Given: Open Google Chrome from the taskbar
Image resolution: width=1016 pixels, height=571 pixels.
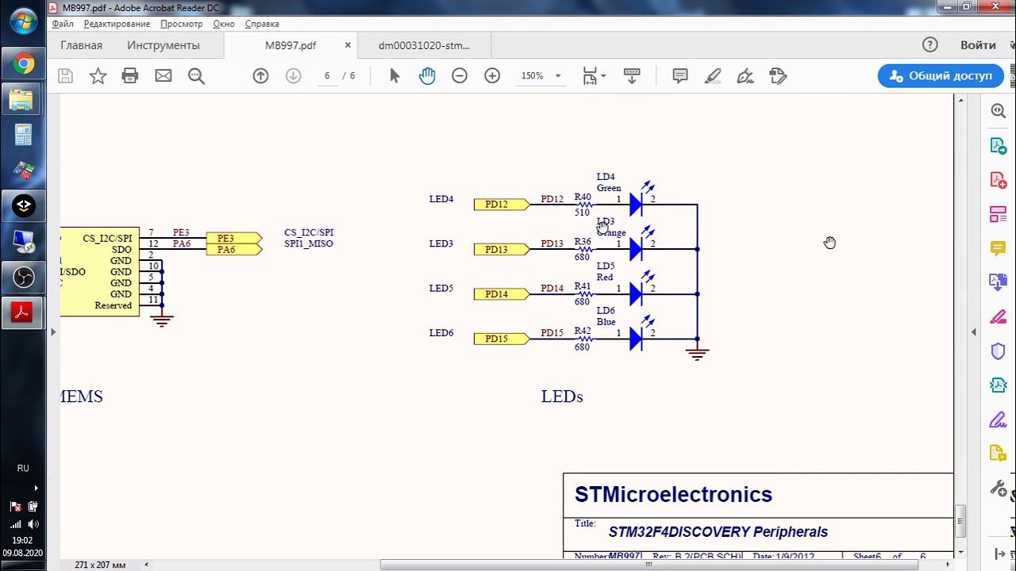Looking at the screenshot, I should pos(23,64).
